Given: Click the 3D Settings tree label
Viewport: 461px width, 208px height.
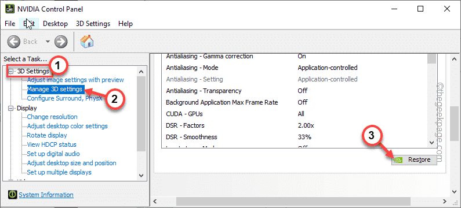Looking at the screenshot, I should 33,71.
